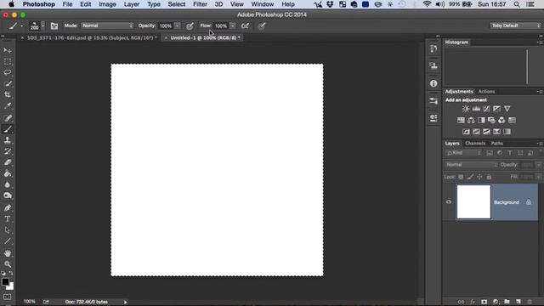544x306 pixels.
Task: Select the Move tool
Action: click(x=8, y=51)
